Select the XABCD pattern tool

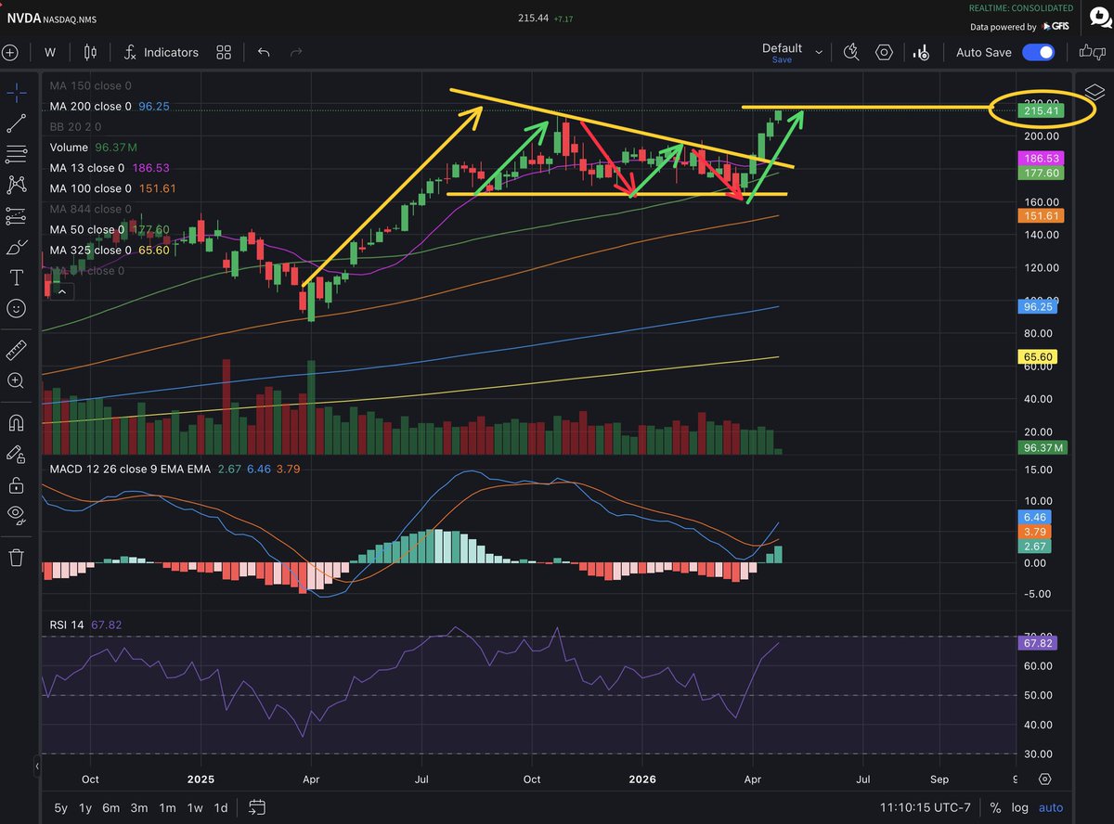click(x=16, y=185)
